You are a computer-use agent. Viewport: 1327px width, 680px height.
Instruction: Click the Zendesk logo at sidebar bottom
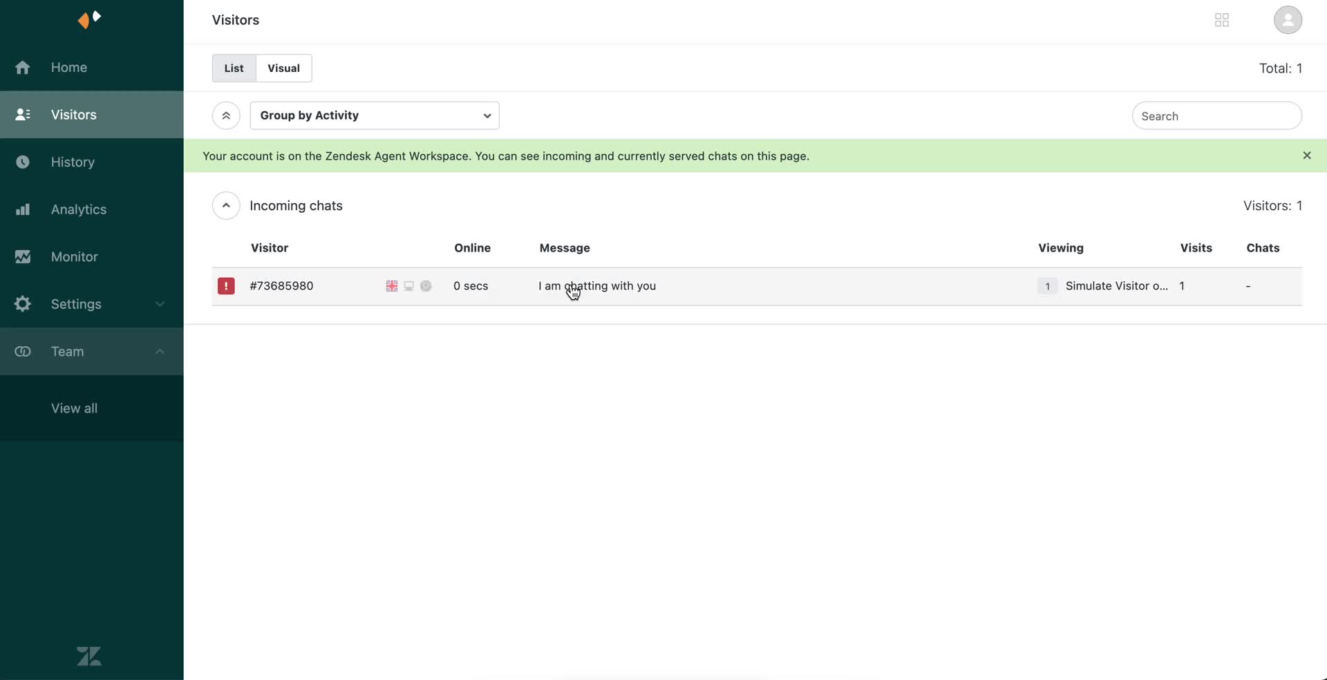tap(89, 657)
